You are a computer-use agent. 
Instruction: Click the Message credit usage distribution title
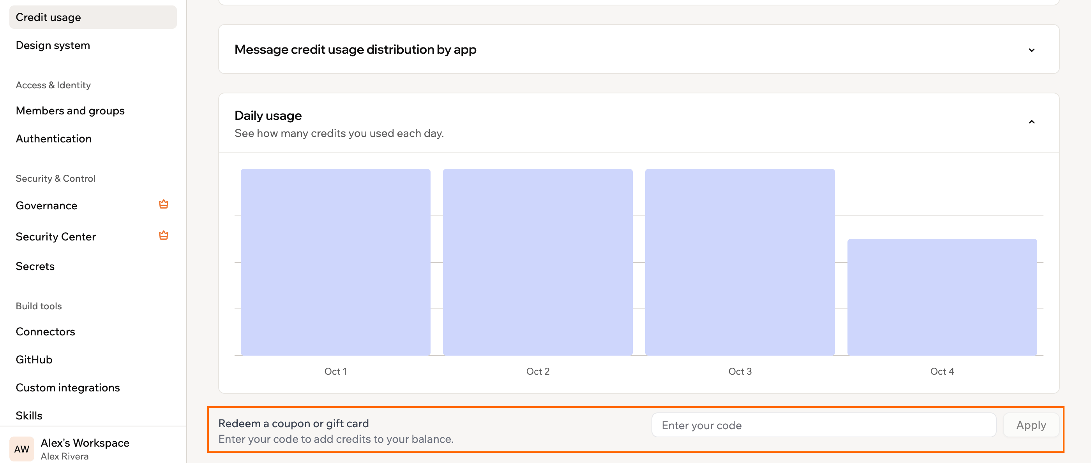pyautogui.click(x=355, y=49)
